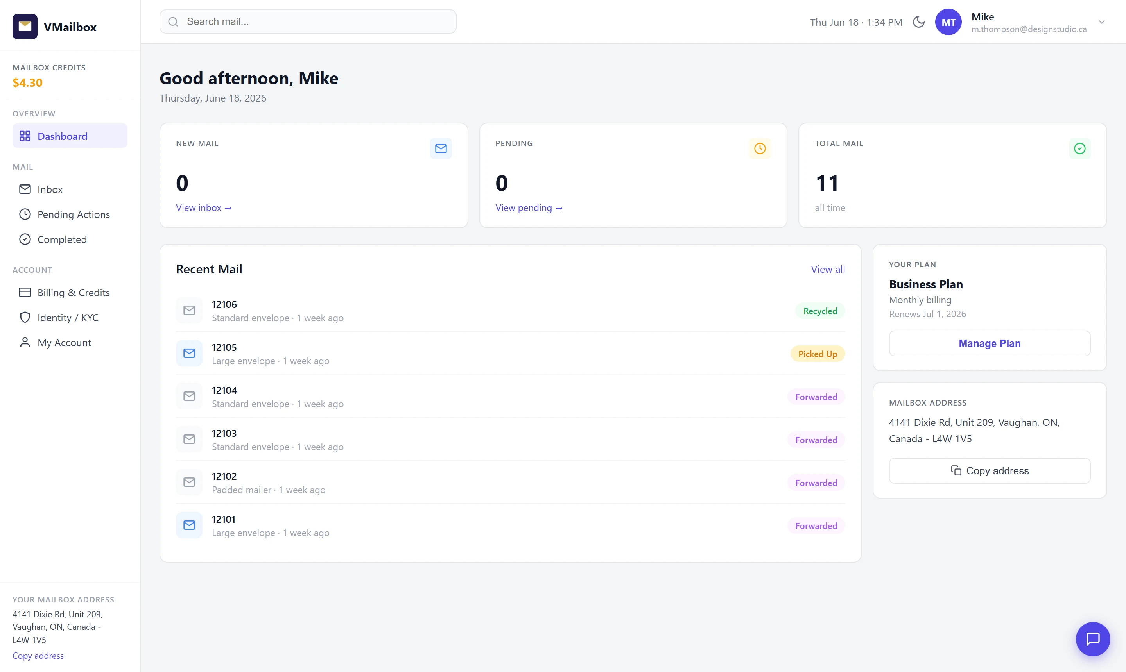
Task: Open mail item 12103
Action: point(510,440)
